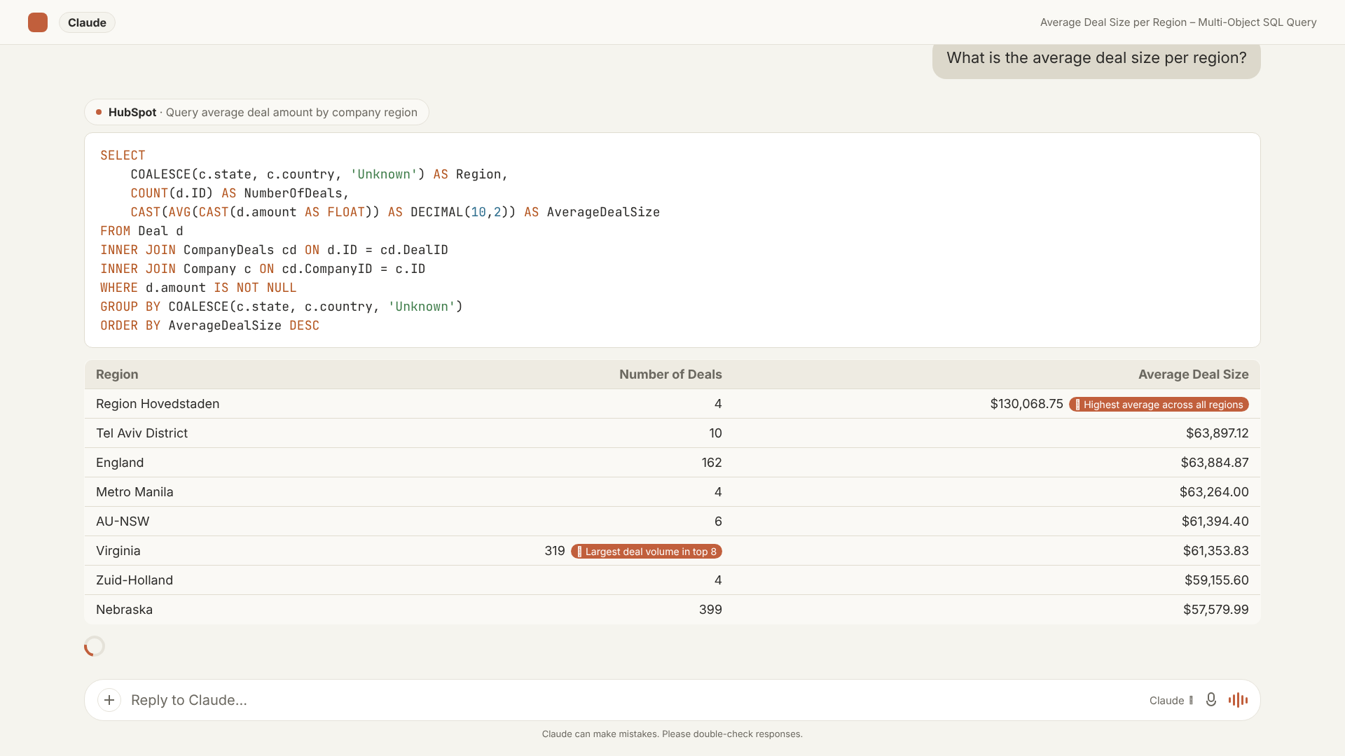Click the $61,353.83 average value
This screenshot has height=756, width=1345.
click(x=1215, y=551)
